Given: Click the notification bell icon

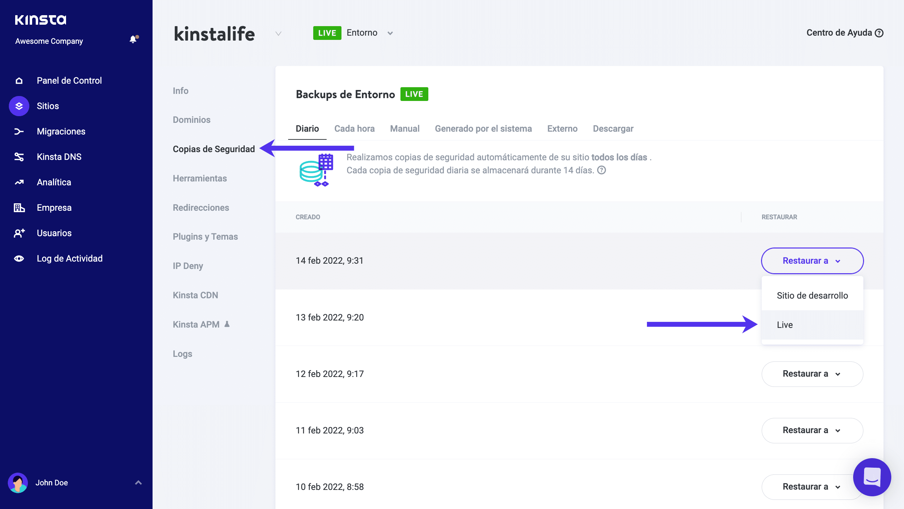Looking at the screenshot, I should click(133, 39).
